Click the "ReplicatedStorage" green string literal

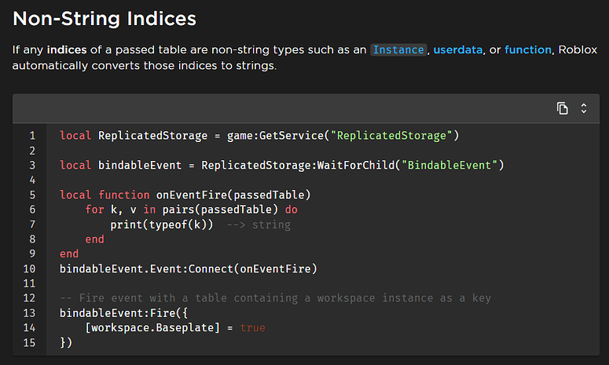click(391, 136)
